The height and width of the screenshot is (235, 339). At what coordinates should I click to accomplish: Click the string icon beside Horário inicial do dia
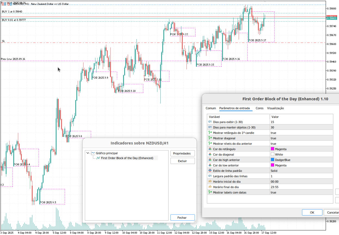(210, 182)
